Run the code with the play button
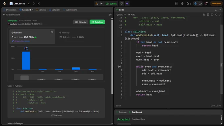224x126 pixels. click(101, 4)
